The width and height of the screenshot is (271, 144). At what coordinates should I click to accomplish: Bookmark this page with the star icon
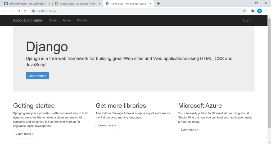coord(244,11)
